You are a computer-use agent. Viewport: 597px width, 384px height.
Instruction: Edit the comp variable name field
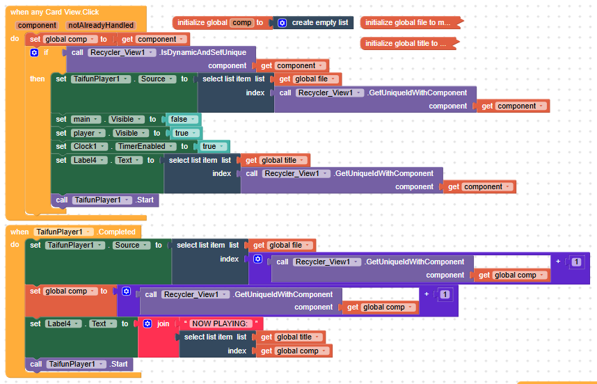[x=241, y=23]
